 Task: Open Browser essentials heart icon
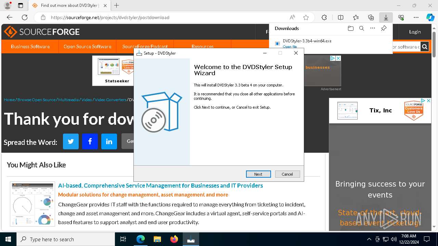point(401,17)
